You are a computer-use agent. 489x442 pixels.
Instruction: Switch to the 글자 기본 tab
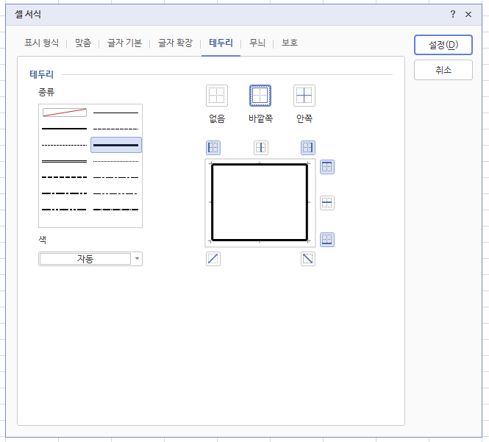124,43
